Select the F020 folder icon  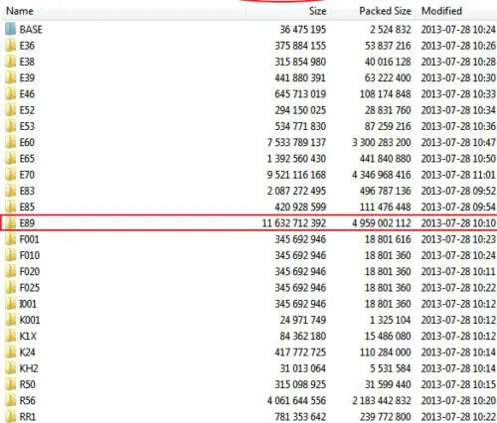click(x=10, y=271)
